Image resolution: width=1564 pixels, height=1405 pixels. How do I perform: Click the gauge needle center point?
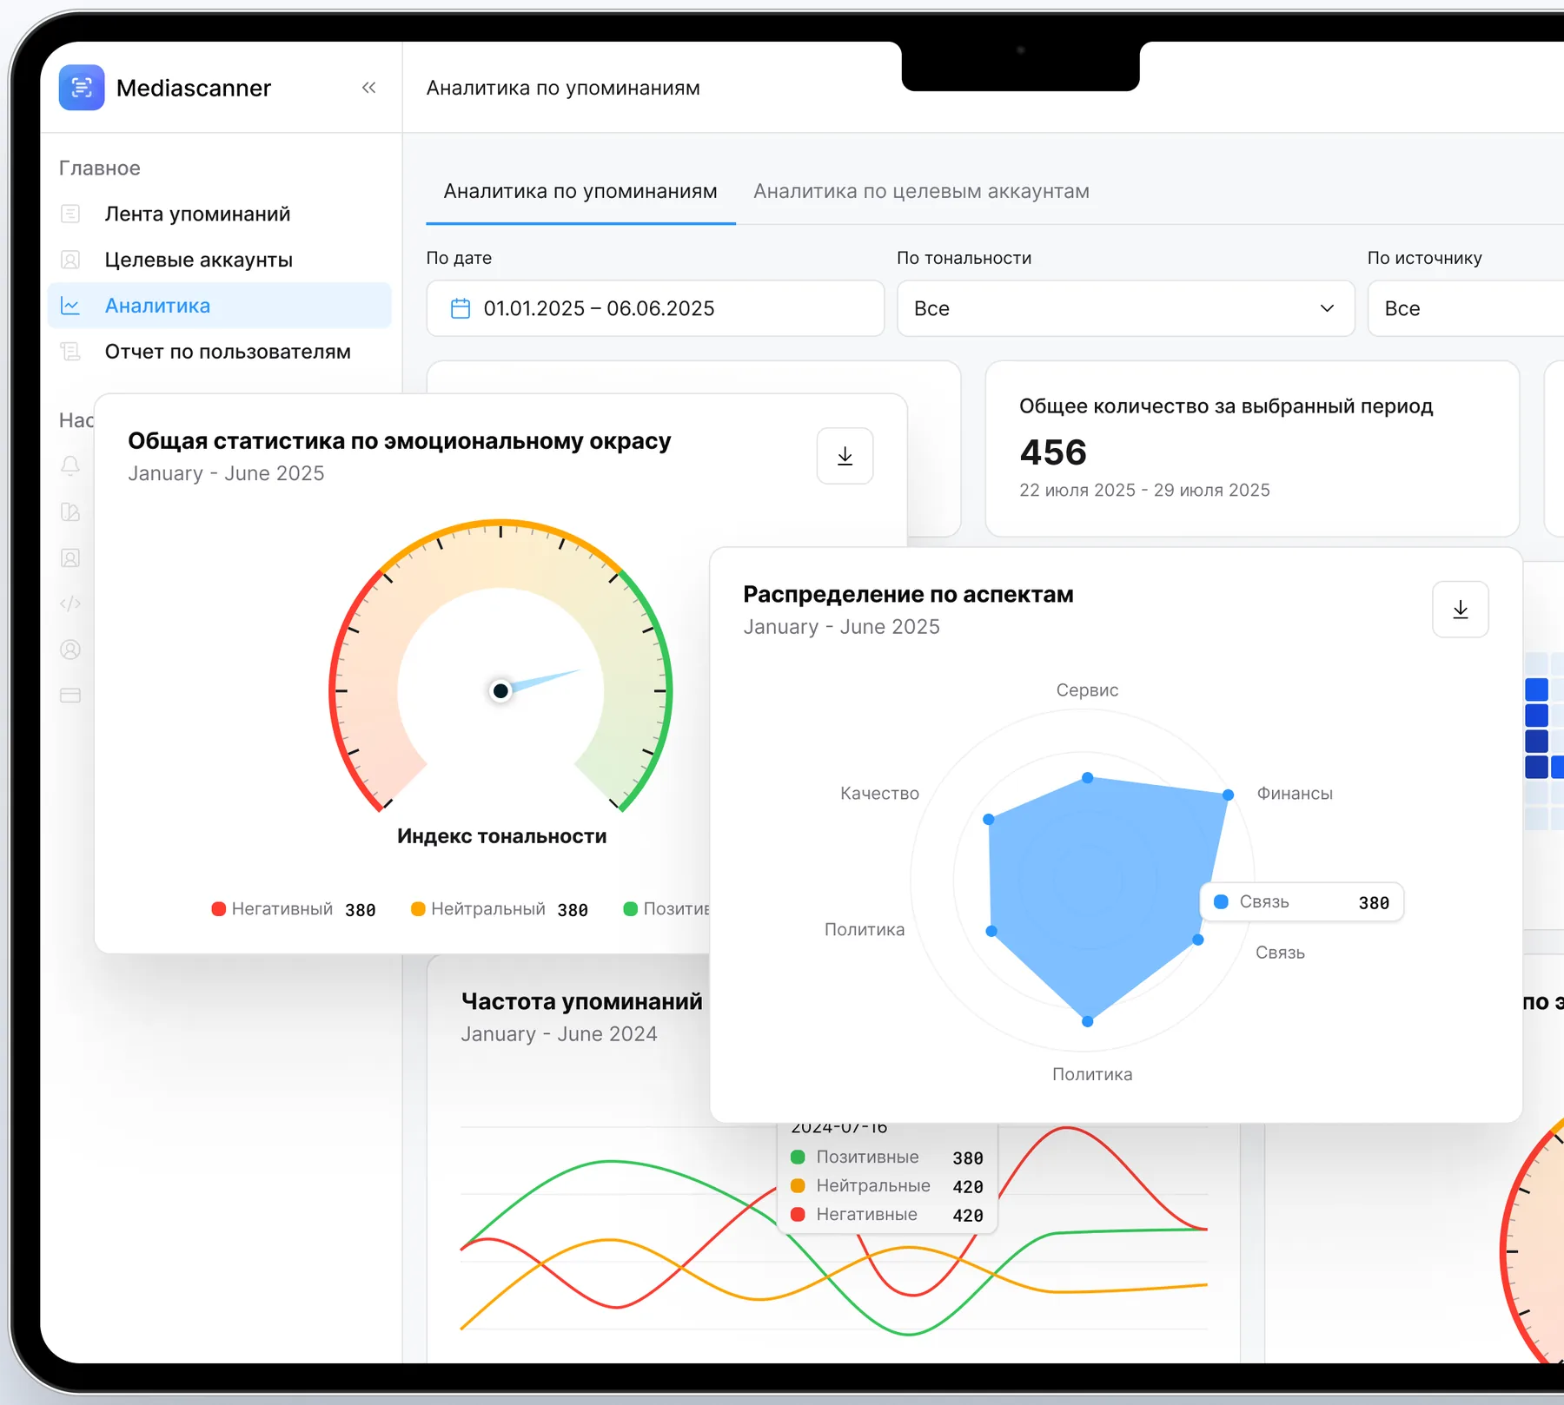500,691
